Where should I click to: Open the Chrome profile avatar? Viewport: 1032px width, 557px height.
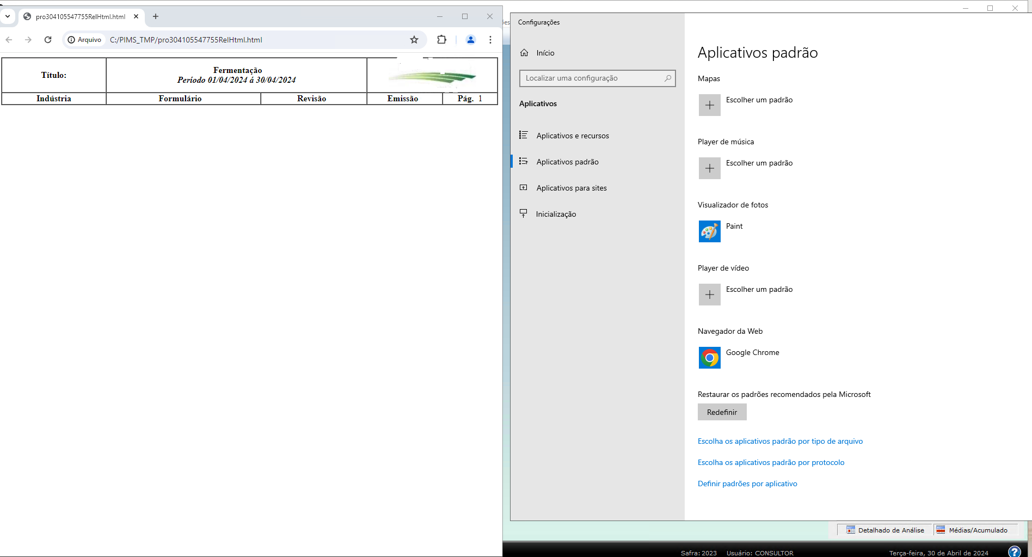(471, 40)
